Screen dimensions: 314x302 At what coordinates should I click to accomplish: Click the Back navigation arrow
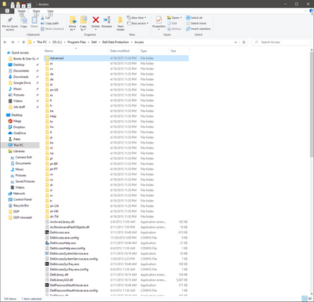[x=5, y=42]
